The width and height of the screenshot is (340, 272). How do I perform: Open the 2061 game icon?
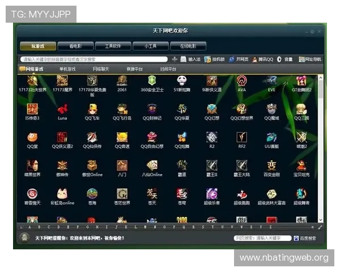coord(122,83)
